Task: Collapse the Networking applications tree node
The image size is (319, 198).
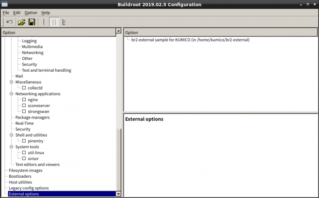Action: tap(12, 94)
